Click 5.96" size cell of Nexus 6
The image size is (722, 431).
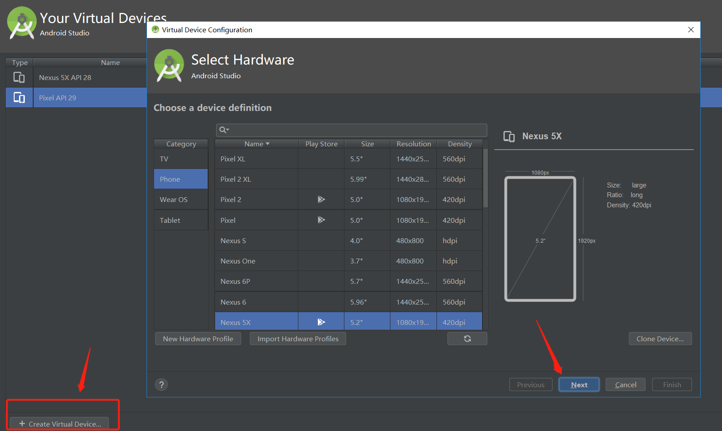(x=367, y=302)
